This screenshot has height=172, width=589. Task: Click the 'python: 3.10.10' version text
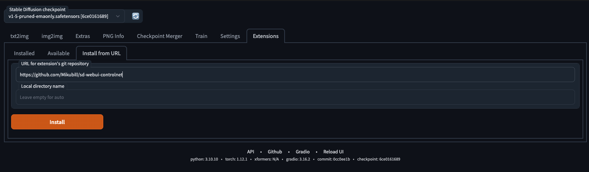pos(204,159)
